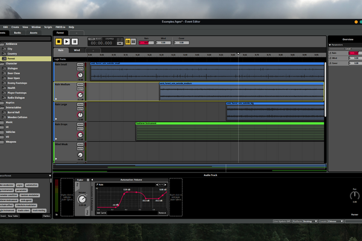Expand the Rain Drops track automation arrow
362x241 pixels.
click(56, 139)
